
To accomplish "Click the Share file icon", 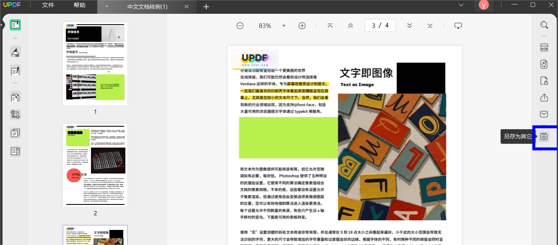I will coord(544,97).
